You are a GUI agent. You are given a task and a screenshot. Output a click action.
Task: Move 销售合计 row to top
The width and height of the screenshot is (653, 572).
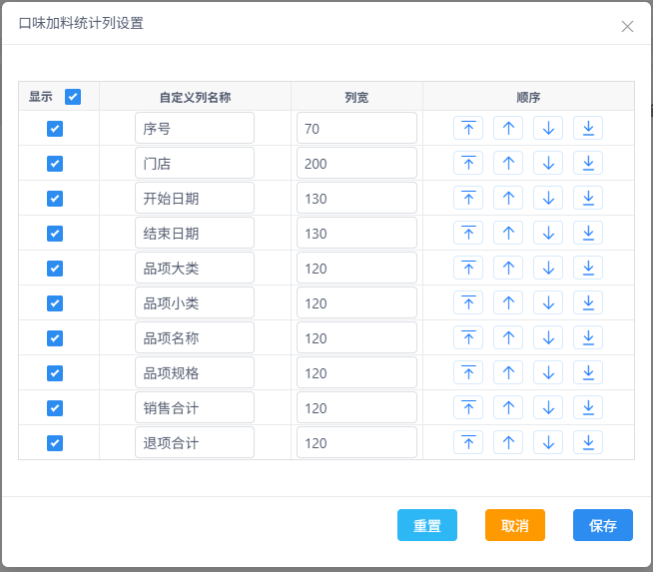(468, 407)
